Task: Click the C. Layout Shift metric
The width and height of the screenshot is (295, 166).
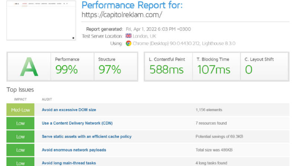Action: [264, 67]
